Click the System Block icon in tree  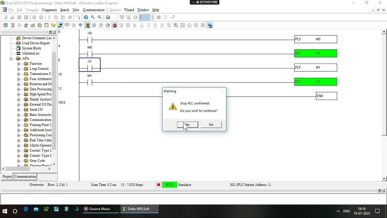(x=18, y=48)
